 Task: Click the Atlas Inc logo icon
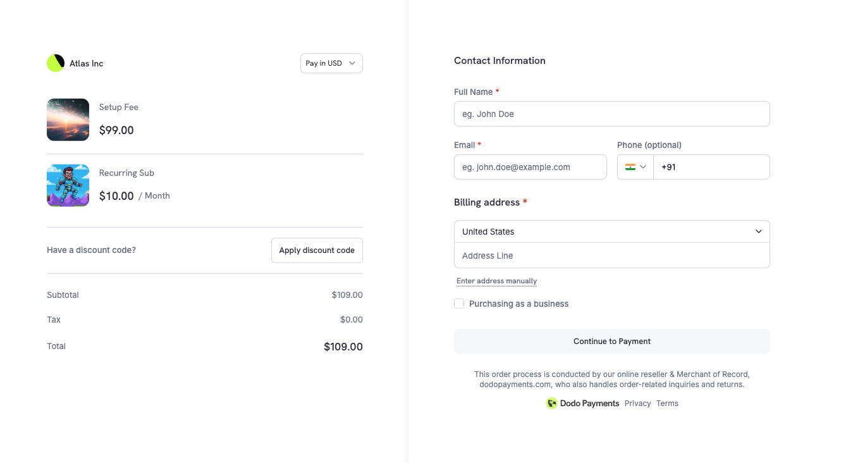(x=56, y=63)
